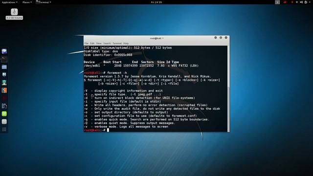
Task: Click the '-t - specify file type' line
Action: [x=122, y=94]
